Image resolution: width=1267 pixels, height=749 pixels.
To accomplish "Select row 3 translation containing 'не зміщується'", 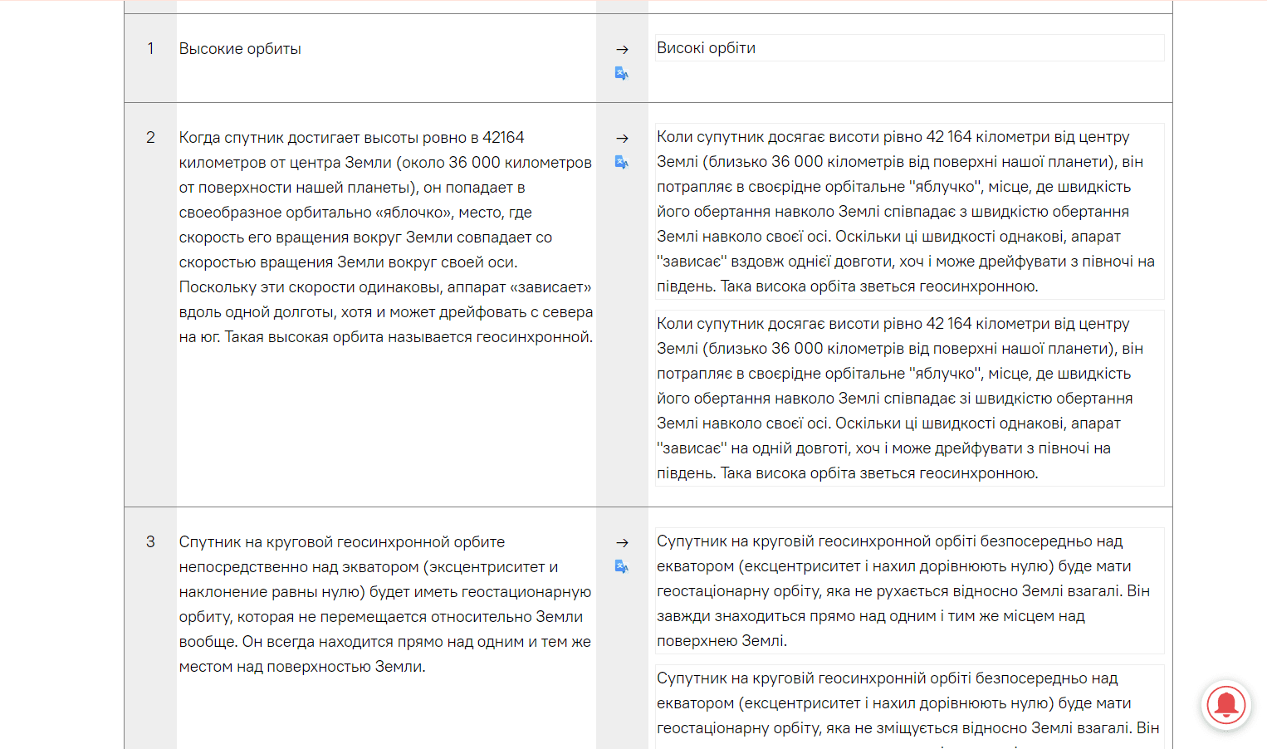I will (x=909, y=706).
